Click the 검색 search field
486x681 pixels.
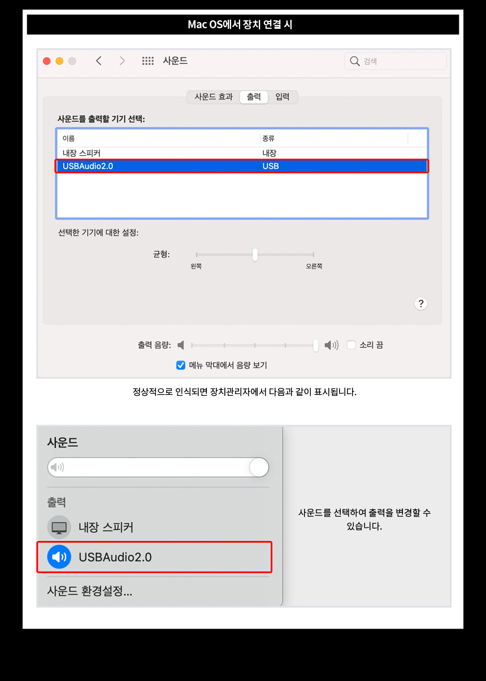(x=395, y=61)
